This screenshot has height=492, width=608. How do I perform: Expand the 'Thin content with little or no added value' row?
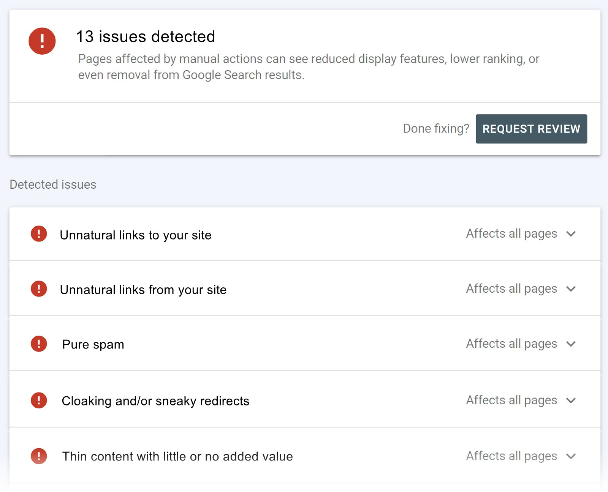571,456
